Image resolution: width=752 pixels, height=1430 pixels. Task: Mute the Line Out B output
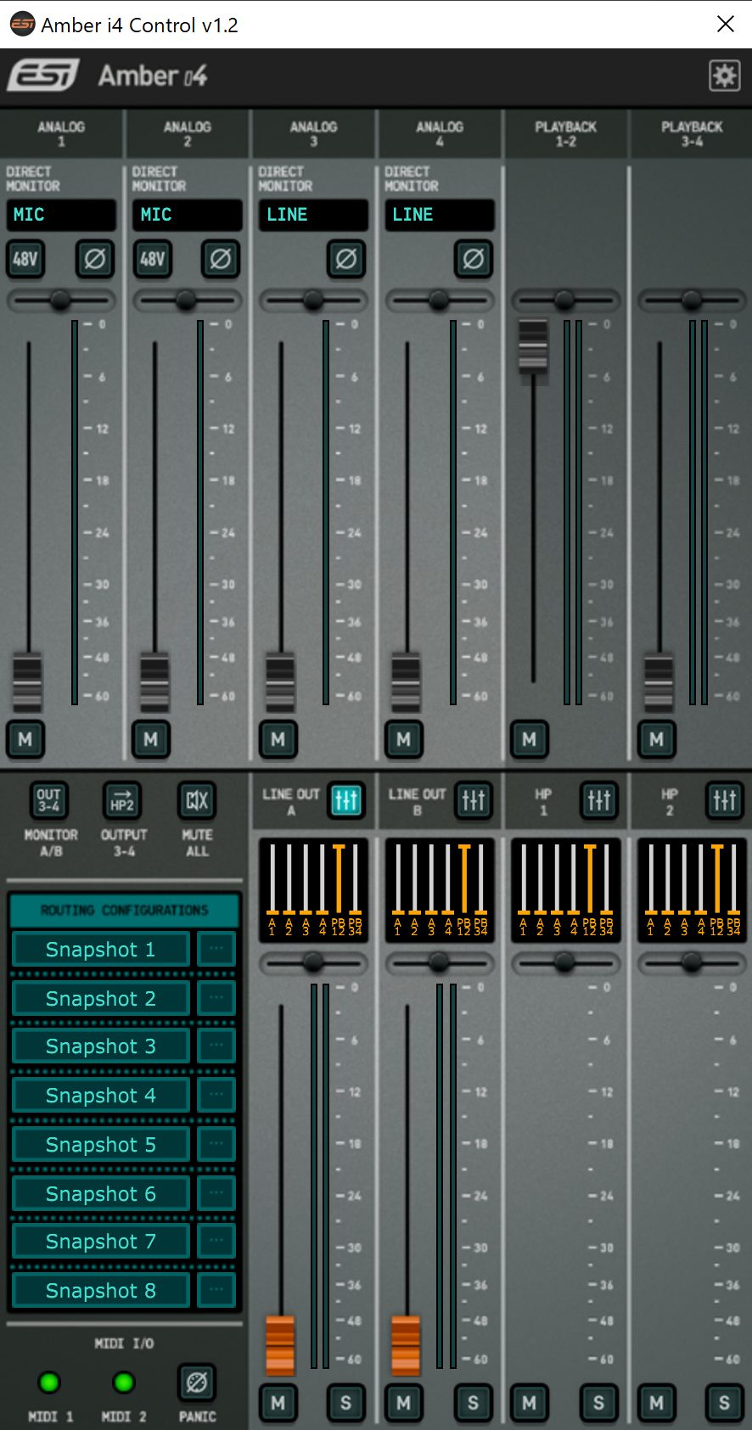coord(403,1403)
